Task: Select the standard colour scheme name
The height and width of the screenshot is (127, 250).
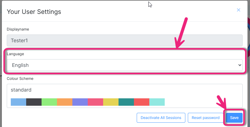Action: coord(21,90)
